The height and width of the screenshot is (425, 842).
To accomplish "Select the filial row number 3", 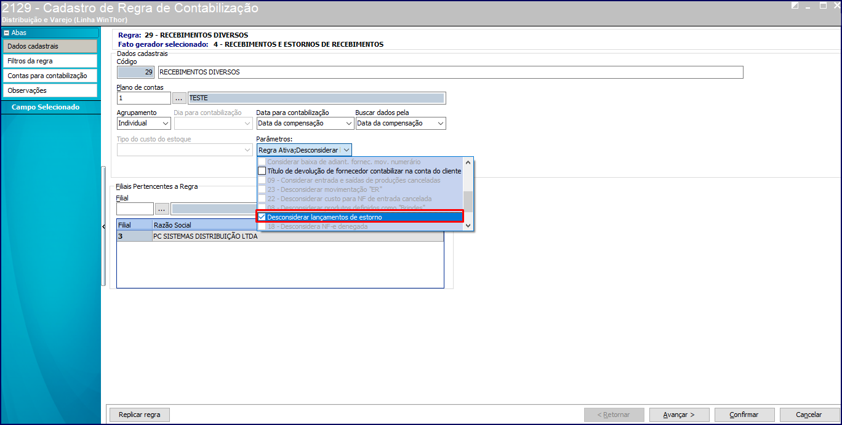I will click(134, 236).
